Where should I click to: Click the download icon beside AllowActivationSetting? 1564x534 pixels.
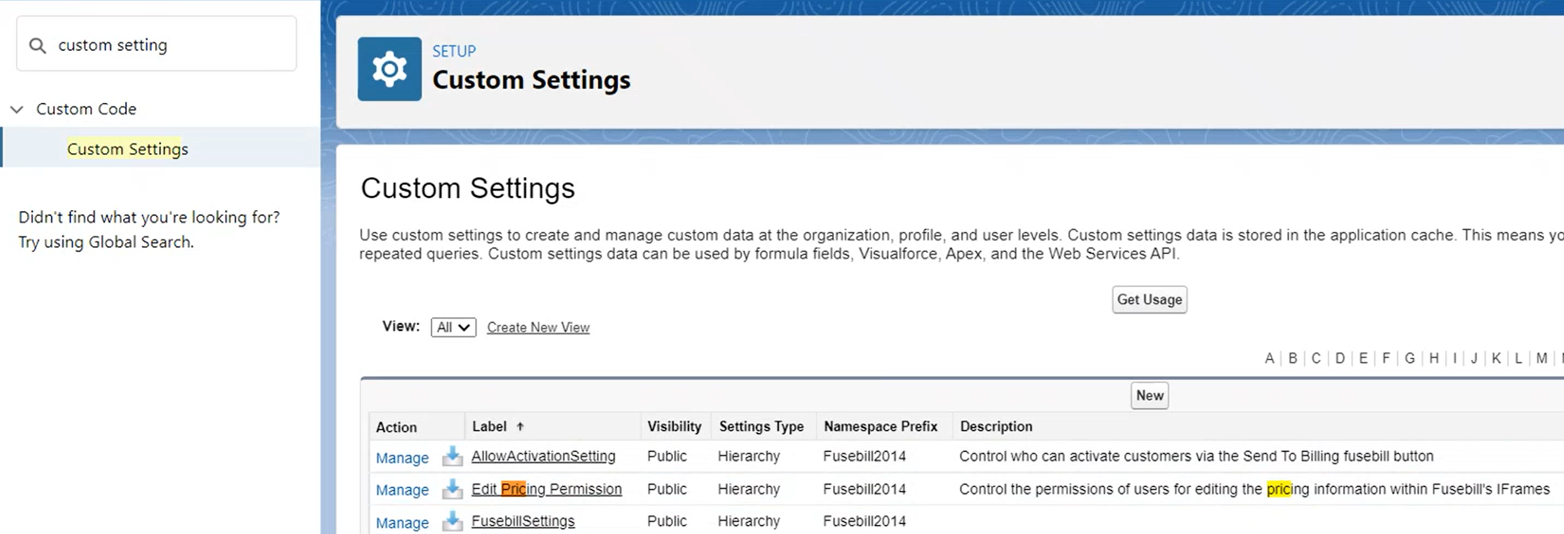tap(452, 456)
